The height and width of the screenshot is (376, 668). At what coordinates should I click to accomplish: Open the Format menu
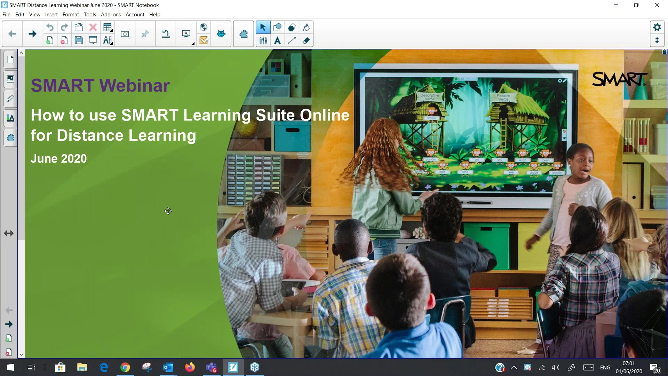click(x=71, y=15)
